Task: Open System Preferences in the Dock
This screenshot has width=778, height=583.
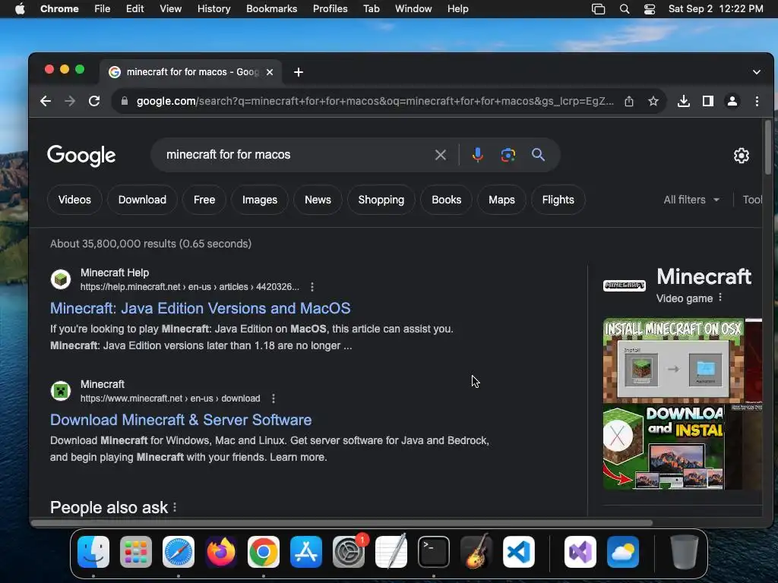Action: point(349,552)
